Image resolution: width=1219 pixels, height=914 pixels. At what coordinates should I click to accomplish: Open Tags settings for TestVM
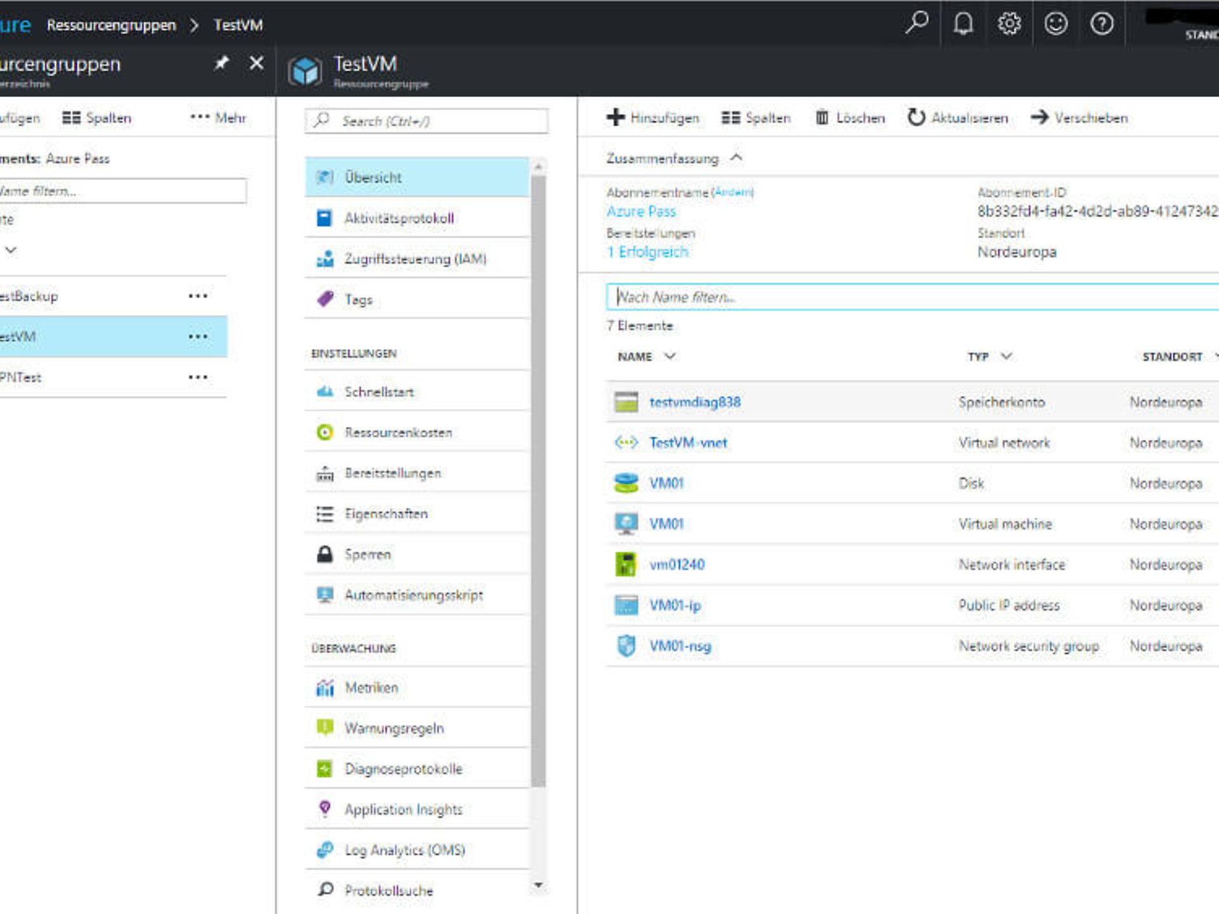click(358, 299)
